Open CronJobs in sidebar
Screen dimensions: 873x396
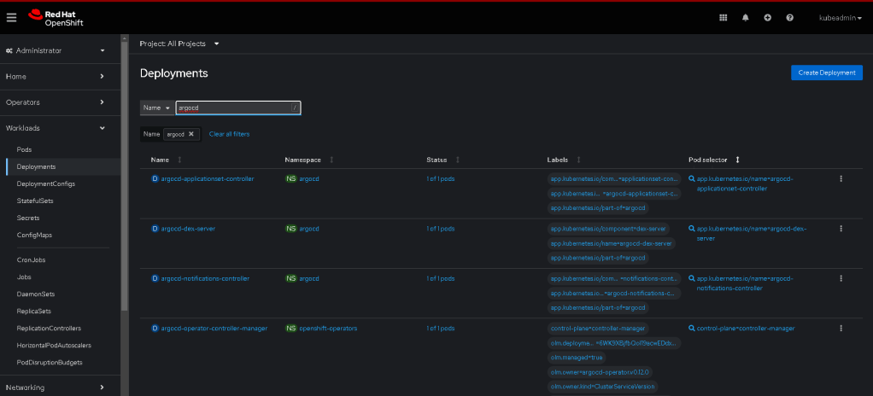click(31, 259)
